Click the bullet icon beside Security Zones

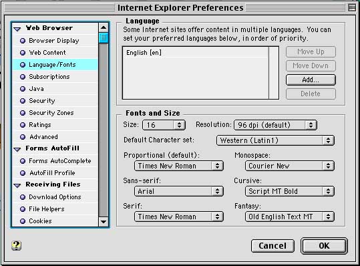click(23, 113)
